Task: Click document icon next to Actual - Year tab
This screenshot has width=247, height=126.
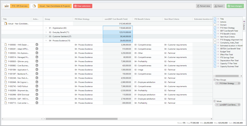Action: point(34,6)
